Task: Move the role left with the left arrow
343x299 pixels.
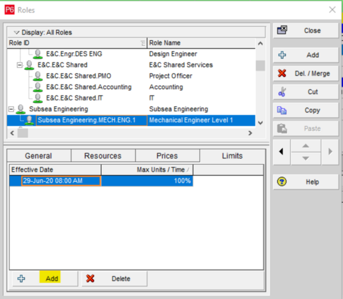Action: pyautogui.click(x=281, y=151)
